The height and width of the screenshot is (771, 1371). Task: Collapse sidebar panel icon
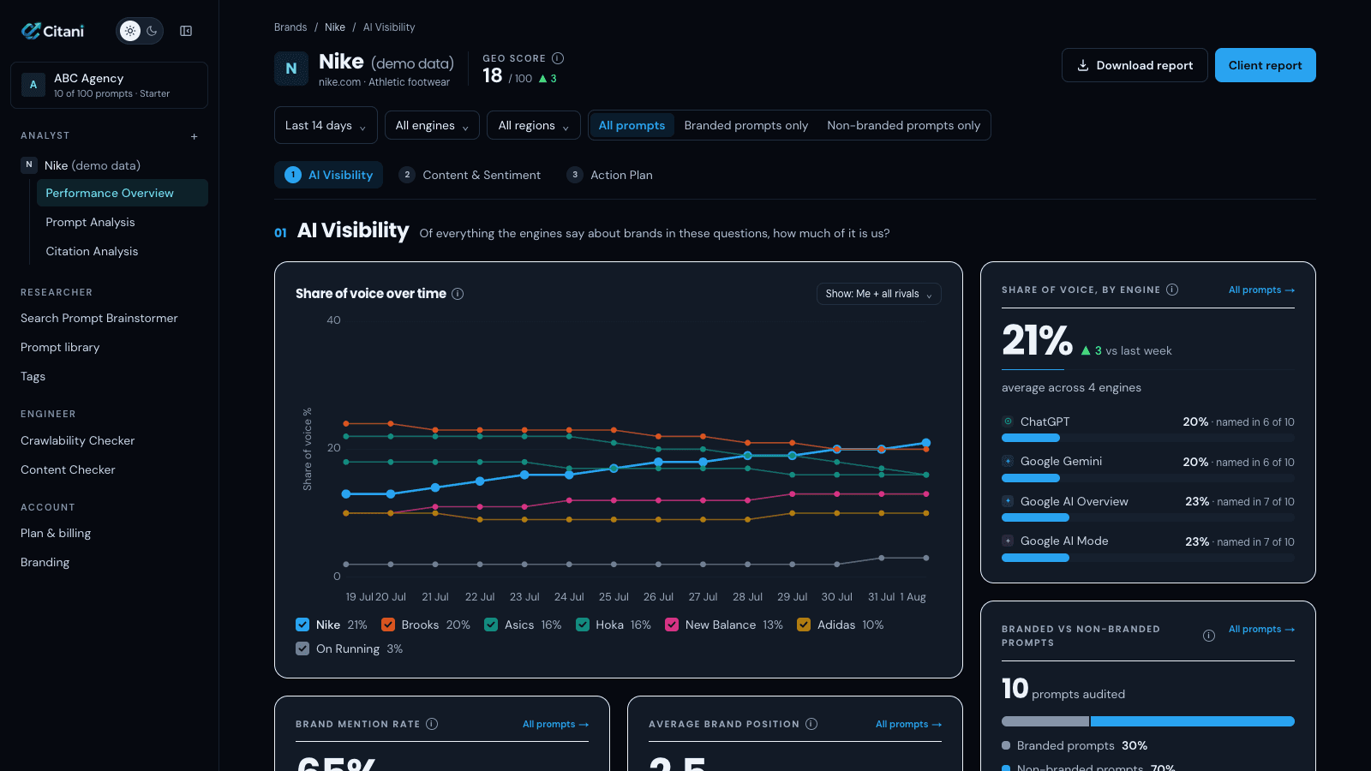coord(186,31)
